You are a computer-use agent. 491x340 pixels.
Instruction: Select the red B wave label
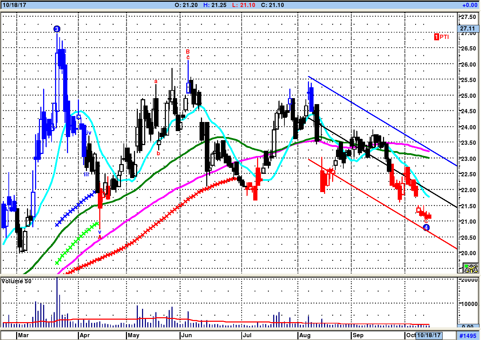pos(188,52)
